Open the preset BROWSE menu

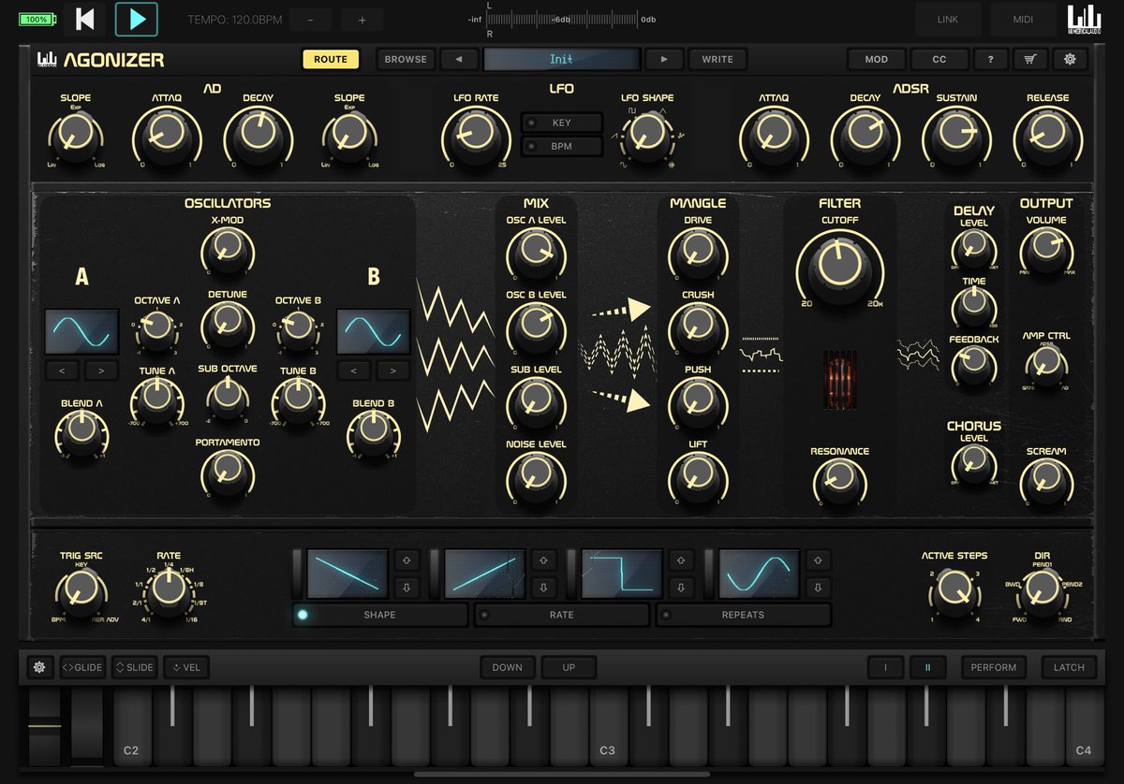[406, 59]
